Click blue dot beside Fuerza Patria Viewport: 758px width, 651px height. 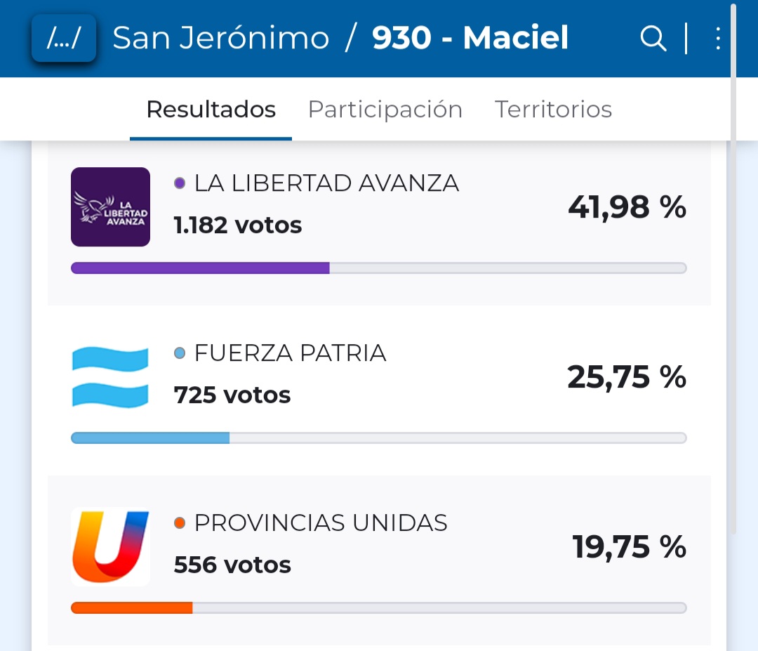[x=180, y=353]
